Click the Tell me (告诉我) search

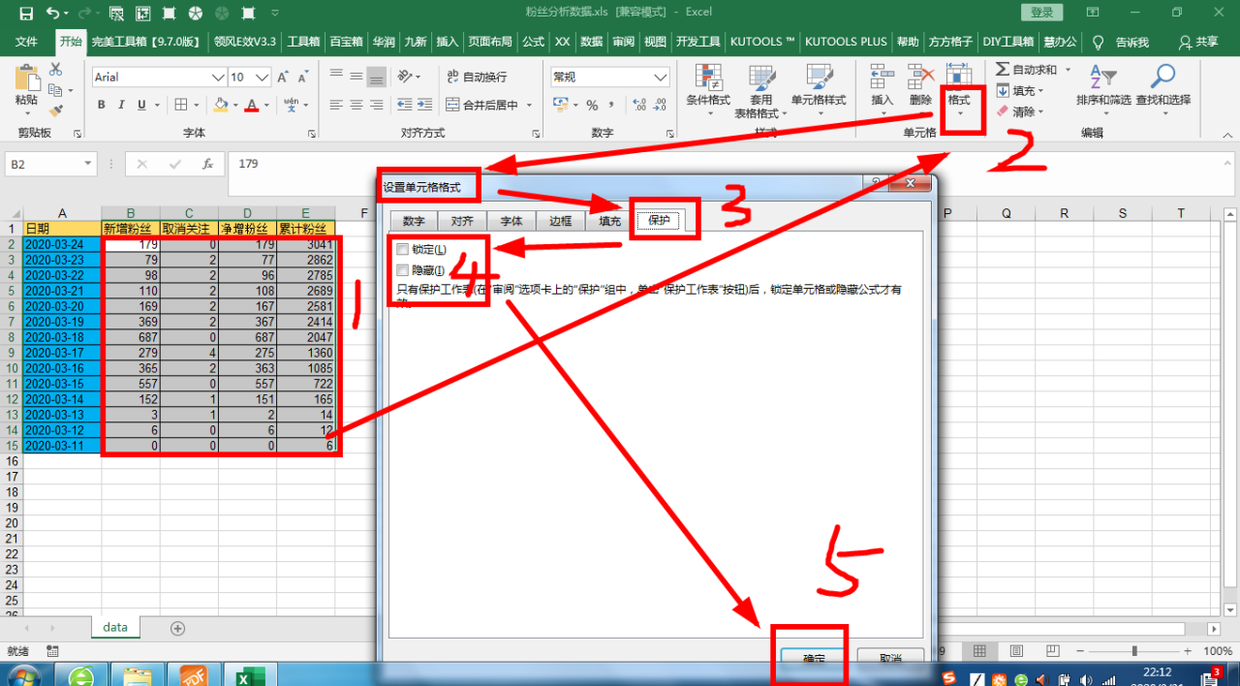click(1122, 43)
